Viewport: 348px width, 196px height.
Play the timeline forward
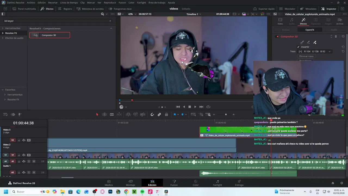click(195, 107)
